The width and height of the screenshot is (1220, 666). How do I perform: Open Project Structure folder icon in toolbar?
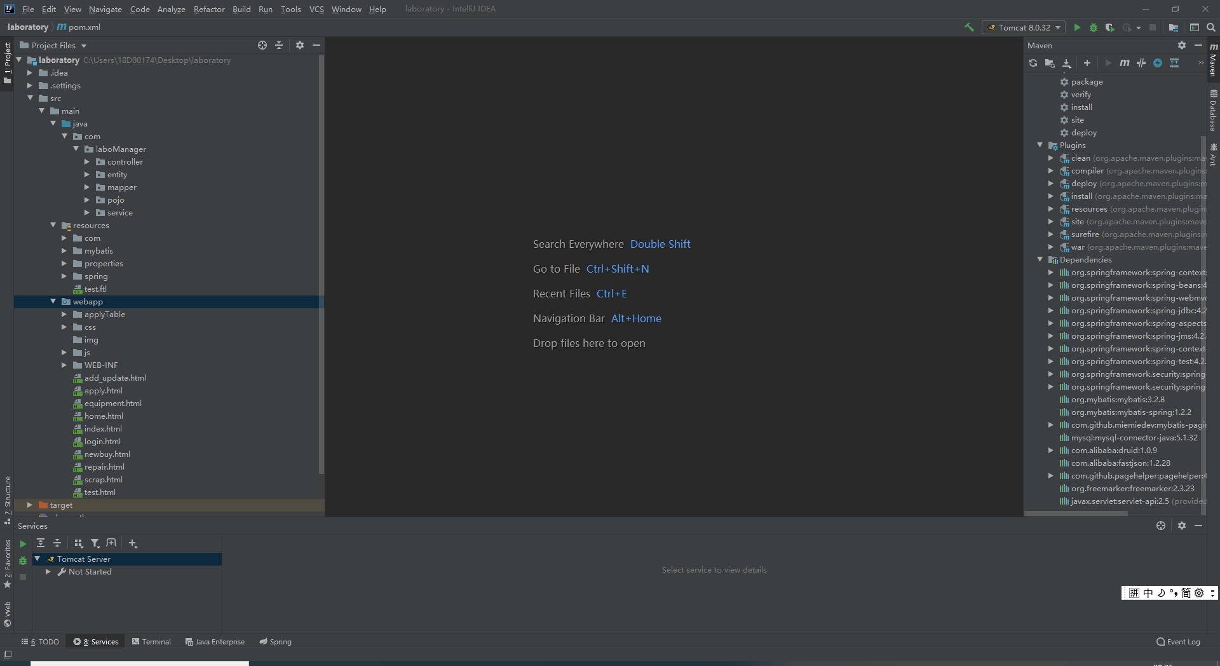tap(1174, 27)
